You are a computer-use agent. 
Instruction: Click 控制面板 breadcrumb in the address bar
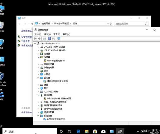[x=46, y=24]
